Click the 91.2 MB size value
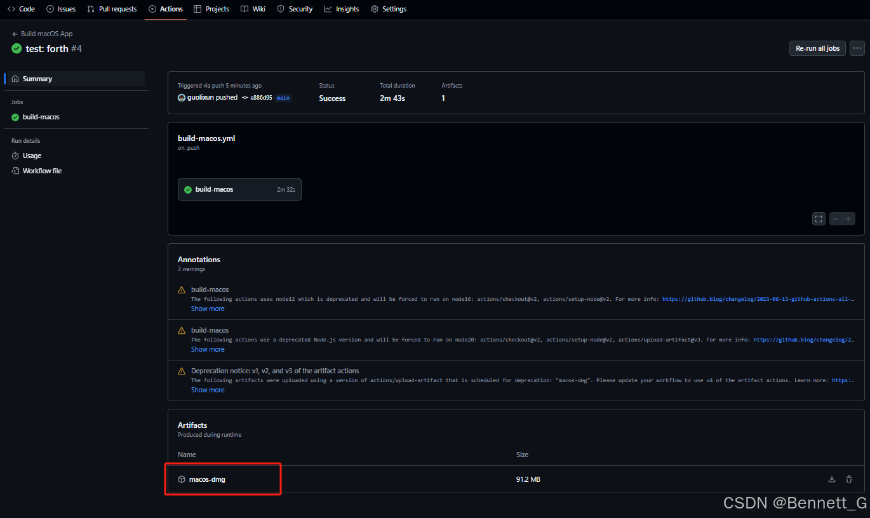 point(528,479)
